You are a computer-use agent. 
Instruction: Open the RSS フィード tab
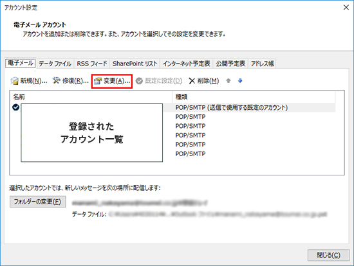(92, 64)
